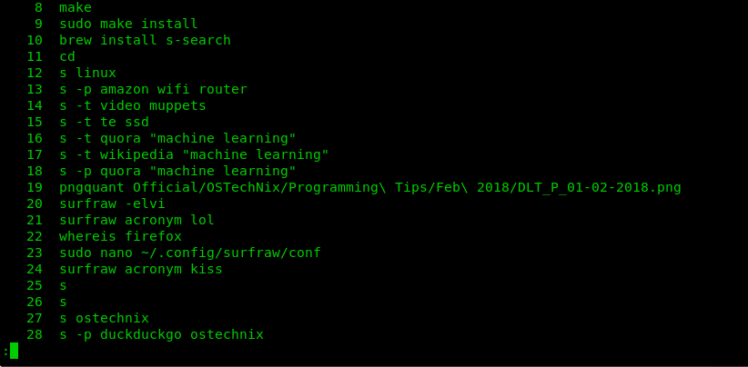Click the "surfraw acronym lol" command
This screenshot has height=367, width=748.
[x=136, y=220]
